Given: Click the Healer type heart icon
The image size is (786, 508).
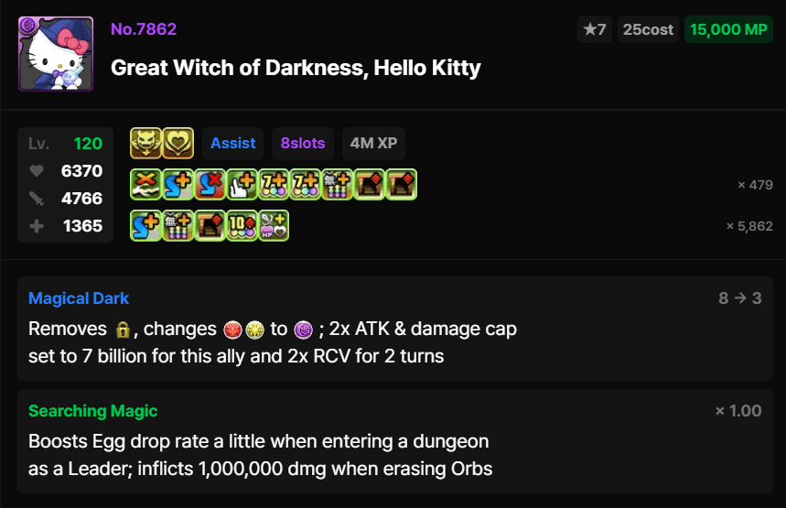Looking at the screenshot, I should click(178, 144).
